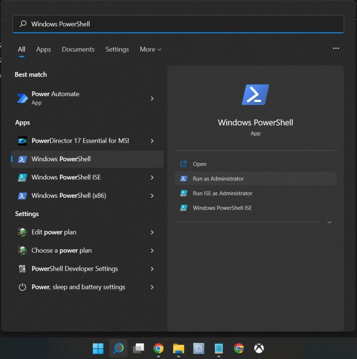
Task: Open Notepad from the taskbar
Action: [219, 348]
